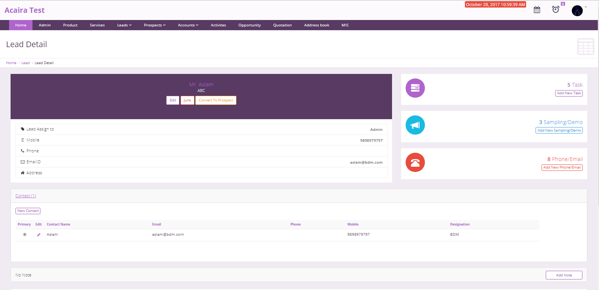Click the blue Sampling/Demo megaphone icon
Image resolution: width=599 pixels, height=290 pixels.
[x=415, y=125]
